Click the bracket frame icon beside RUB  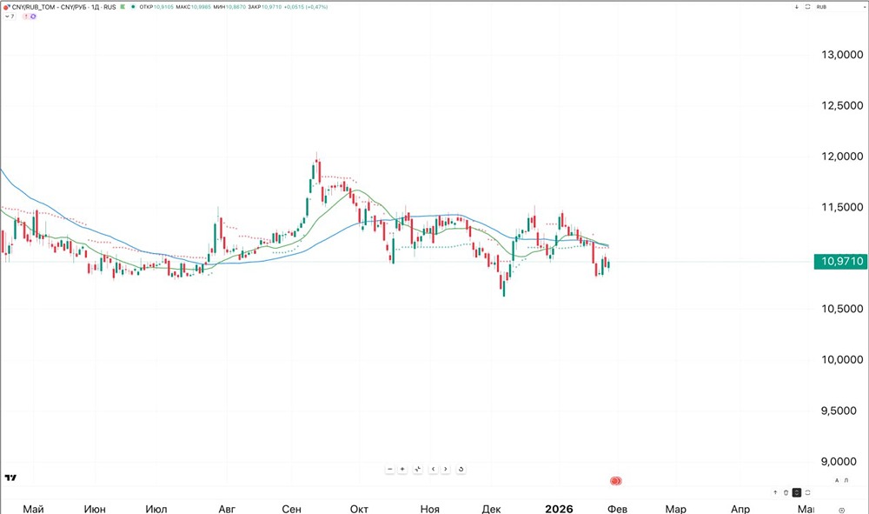point(807,7)
